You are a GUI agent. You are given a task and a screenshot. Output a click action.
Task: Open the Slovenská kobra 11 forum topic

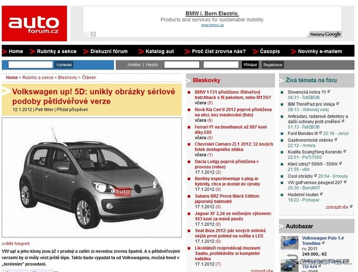click(x=307, y=92)
